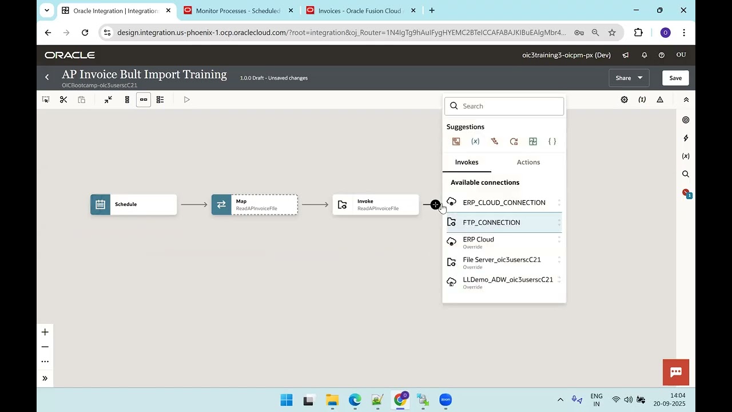732x412 pixels.
Task: Pick the (x) assign suggestion icon
Action: 475,141
